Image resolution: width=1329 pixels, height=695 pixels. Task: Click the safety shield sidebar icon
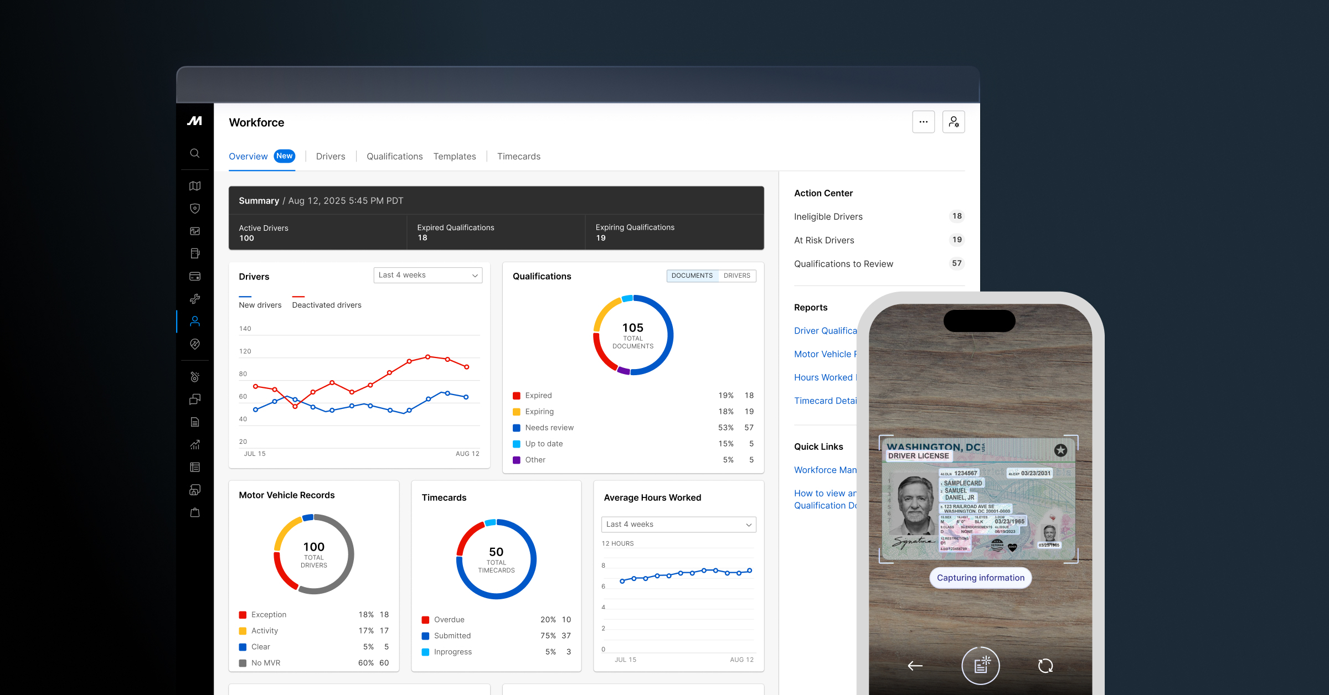click(195, 209)
